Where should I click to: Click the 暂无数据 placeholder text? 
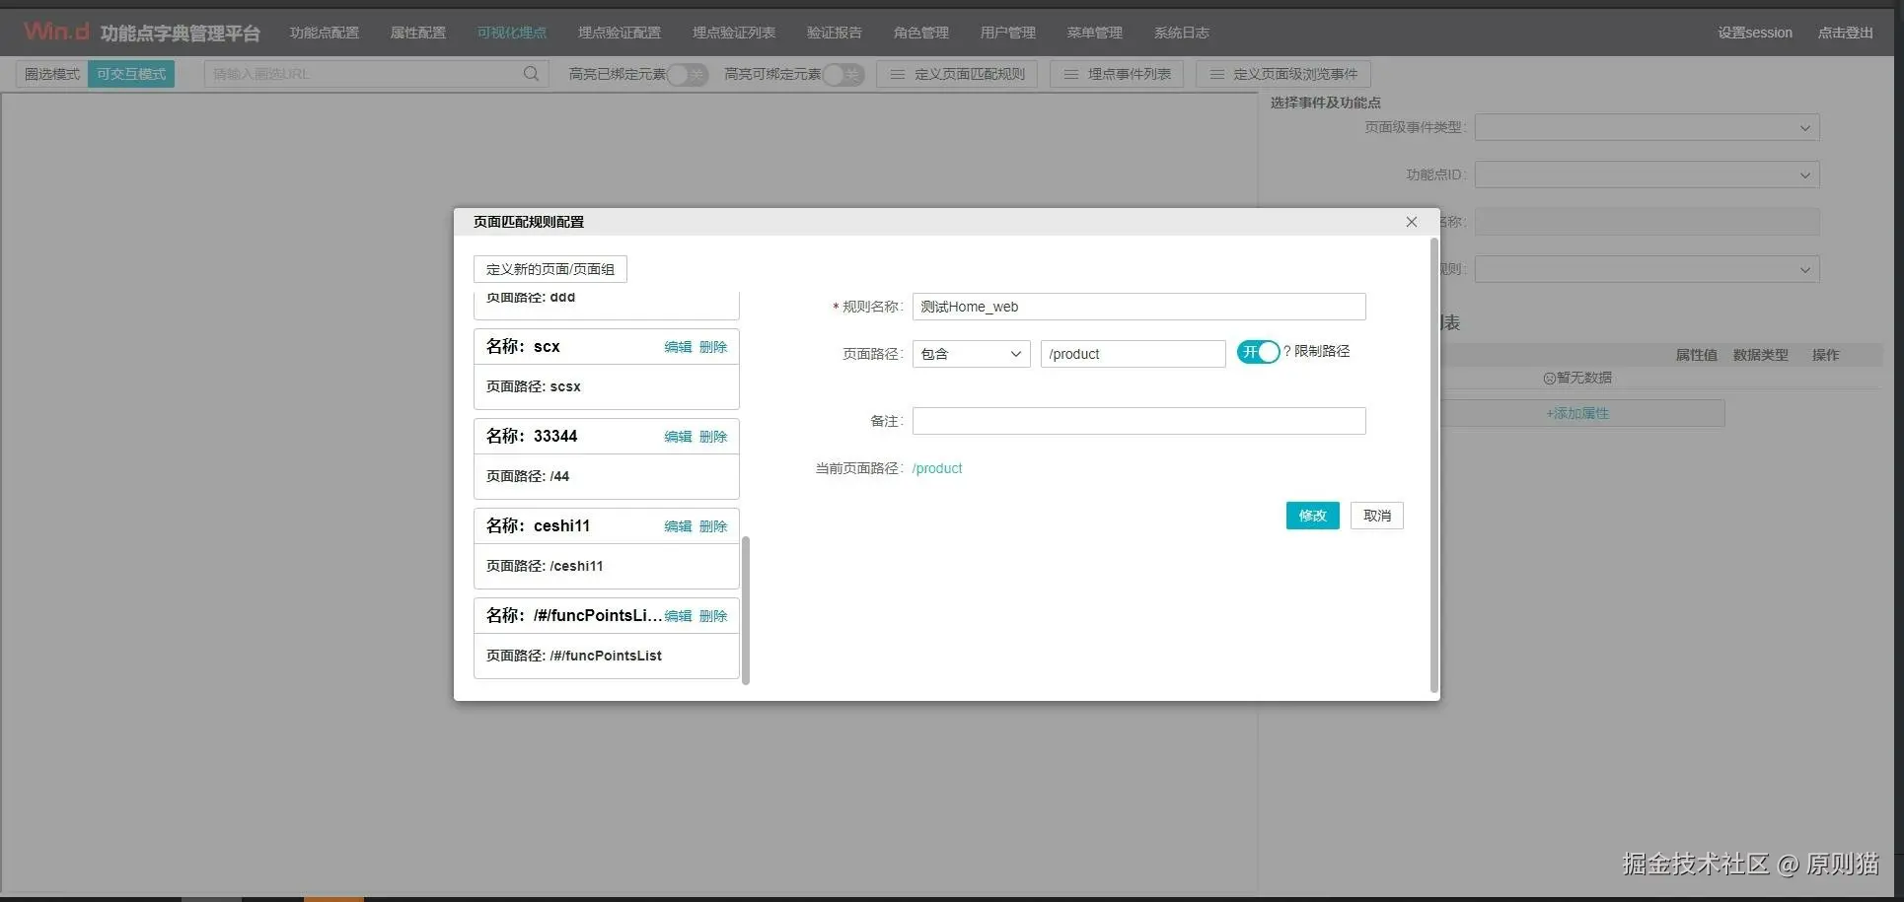(x=1577, y=378)
